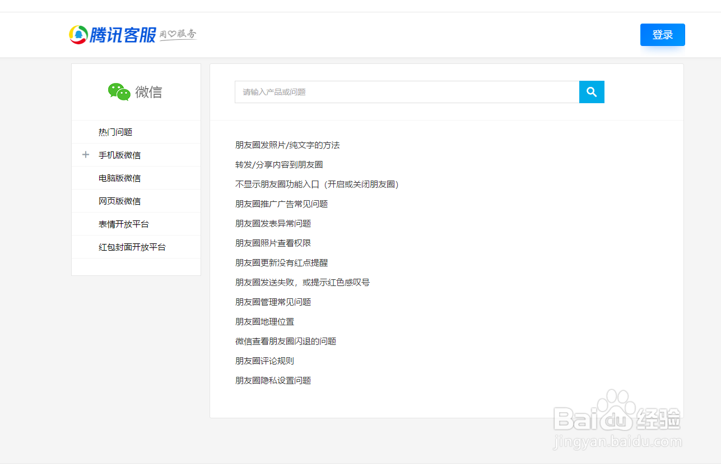Image resolution: width=721 pixels, height=466 pixels.
Task: Open 朋友圈推广广告常见问题 article
Action: tap(282, 204)
